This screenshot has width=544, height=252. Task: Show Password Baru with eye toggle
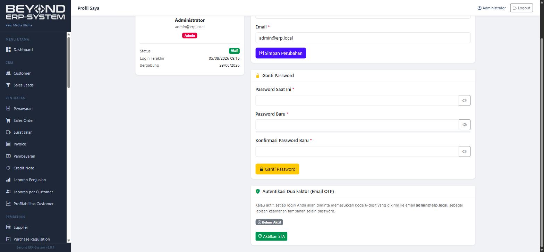(465, 125)
